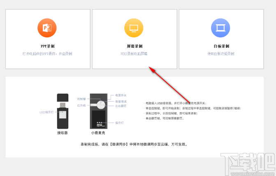Viewport: 276px width, 176px height.
Task: Click description 使用白板功能录制
Action: click(221, 54)
